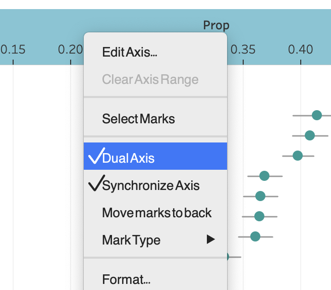Select the fifth teal circle mark from top
Image resolution: width=331 pixels, height=290 pixels.
click(x=260, y=196)
